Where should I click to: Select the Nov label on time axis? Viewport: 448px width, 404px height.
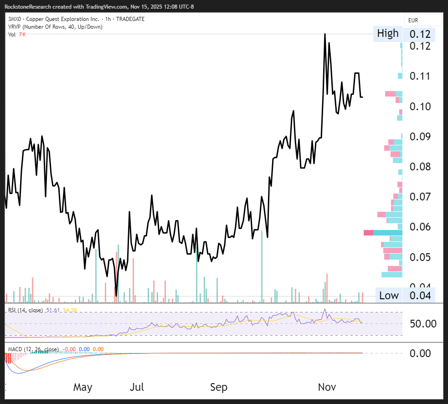click(x=327, y=387)
